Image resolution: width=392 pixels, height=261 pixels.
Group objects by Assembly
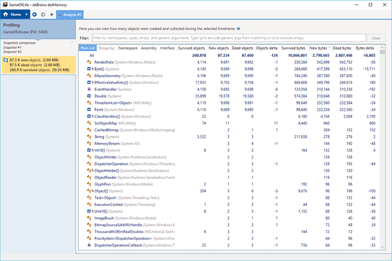[149, 48]
